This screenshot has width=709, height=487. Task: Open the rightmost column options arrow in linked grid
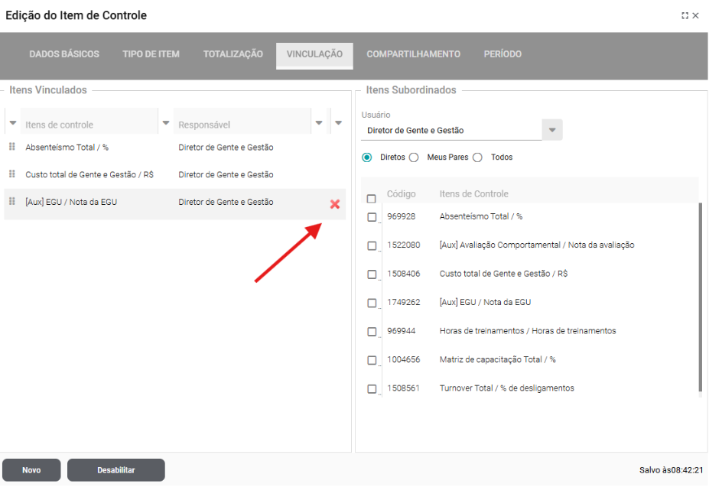coord(338,123)
